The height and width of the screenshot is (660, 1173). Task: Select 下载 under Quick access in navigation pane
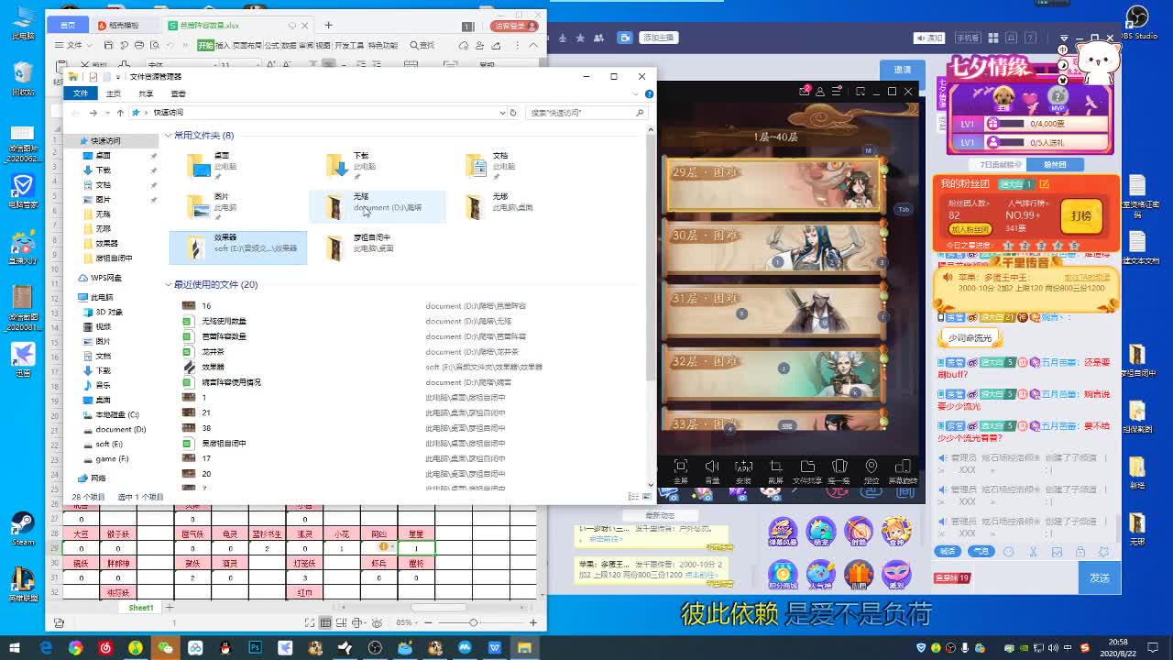point(103,170)
